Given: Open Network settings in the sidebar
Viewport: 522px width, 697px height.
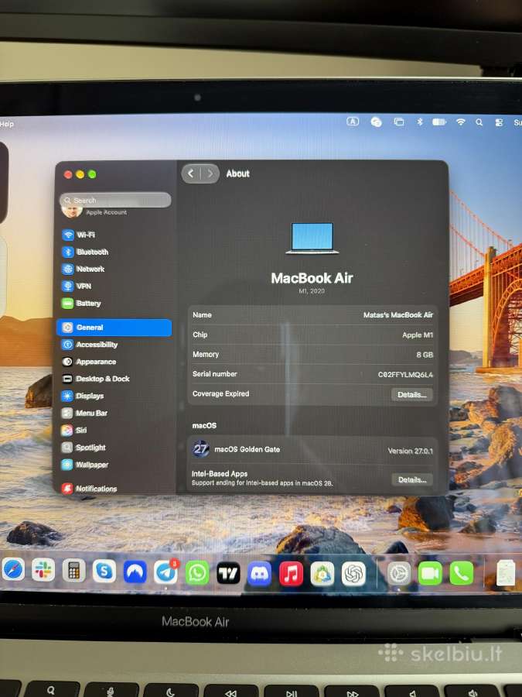Looking at the screenshot, I should pyautogui.click(x=115, y=269).
